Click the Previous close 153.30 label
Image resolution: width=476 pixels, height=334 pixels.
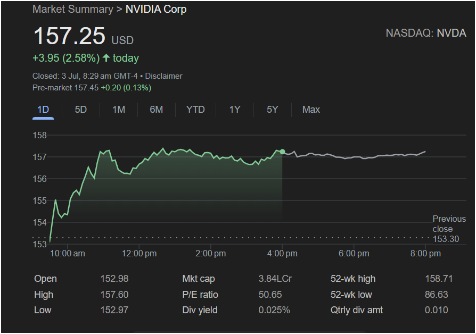coord(449,229)
